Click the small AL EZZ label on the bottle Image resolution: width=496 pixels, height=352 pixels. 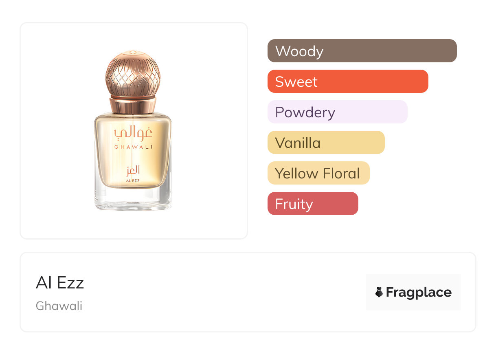(133, 180)
